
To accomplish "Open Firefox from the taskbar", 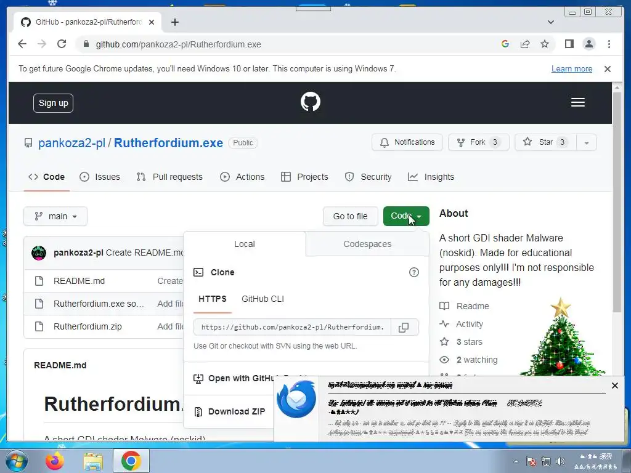I will tap(54, 461).
